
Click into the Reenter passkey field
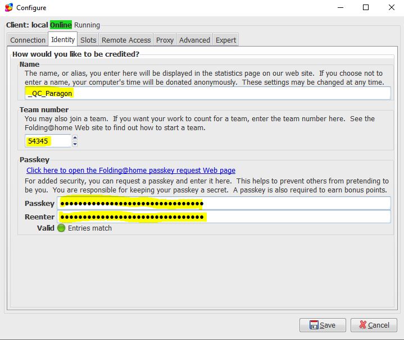pyautogui.click(x=224, y=217)
